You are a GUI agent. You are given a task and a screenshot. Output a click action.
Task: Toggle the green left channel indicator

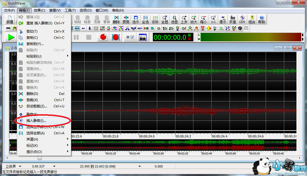coord(190,36)
